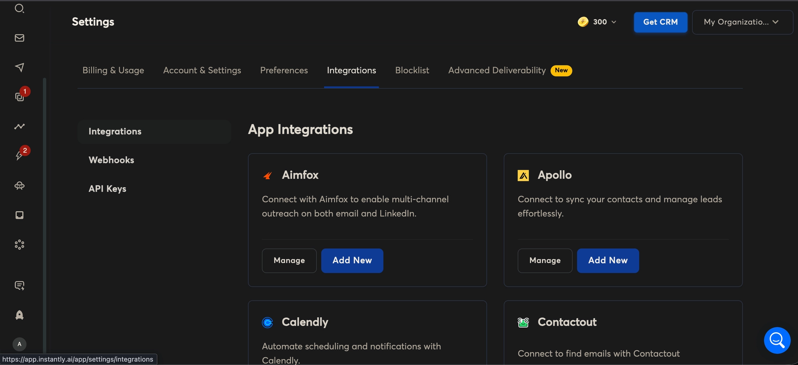Click the Get CRM button
This screenshot has height=365, width=798.
pyautogui.click(x=660, y=22)
